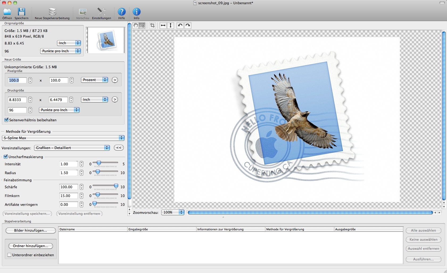Click the Ausführen... button

coord(423,259)
